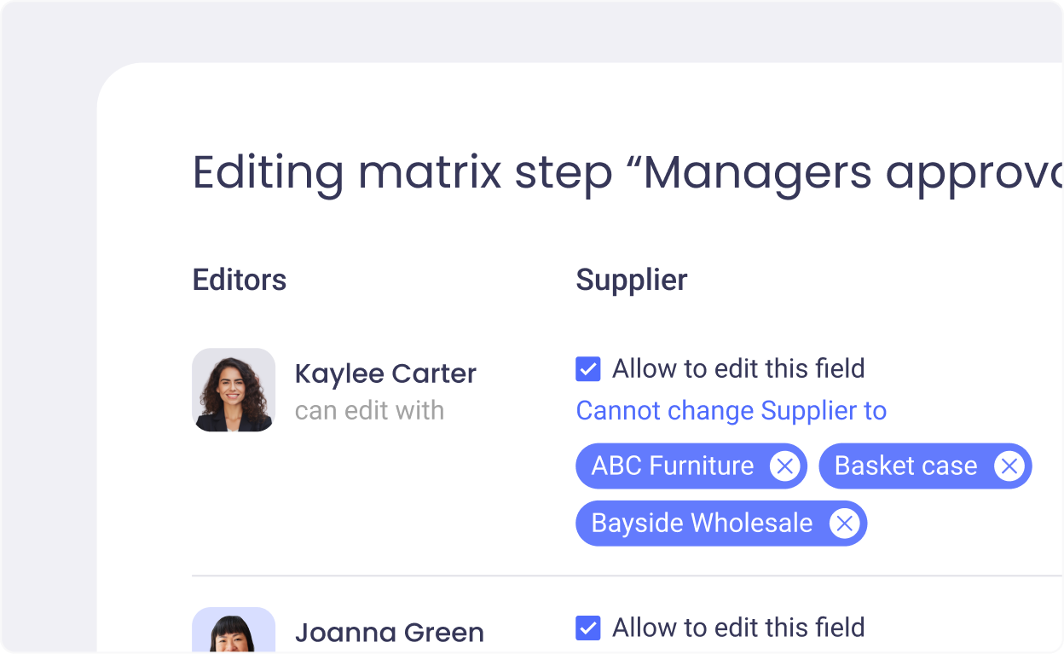Click the ABC Furniture chip label
Screen dimensions: 1064x654
tap(672, 466)
